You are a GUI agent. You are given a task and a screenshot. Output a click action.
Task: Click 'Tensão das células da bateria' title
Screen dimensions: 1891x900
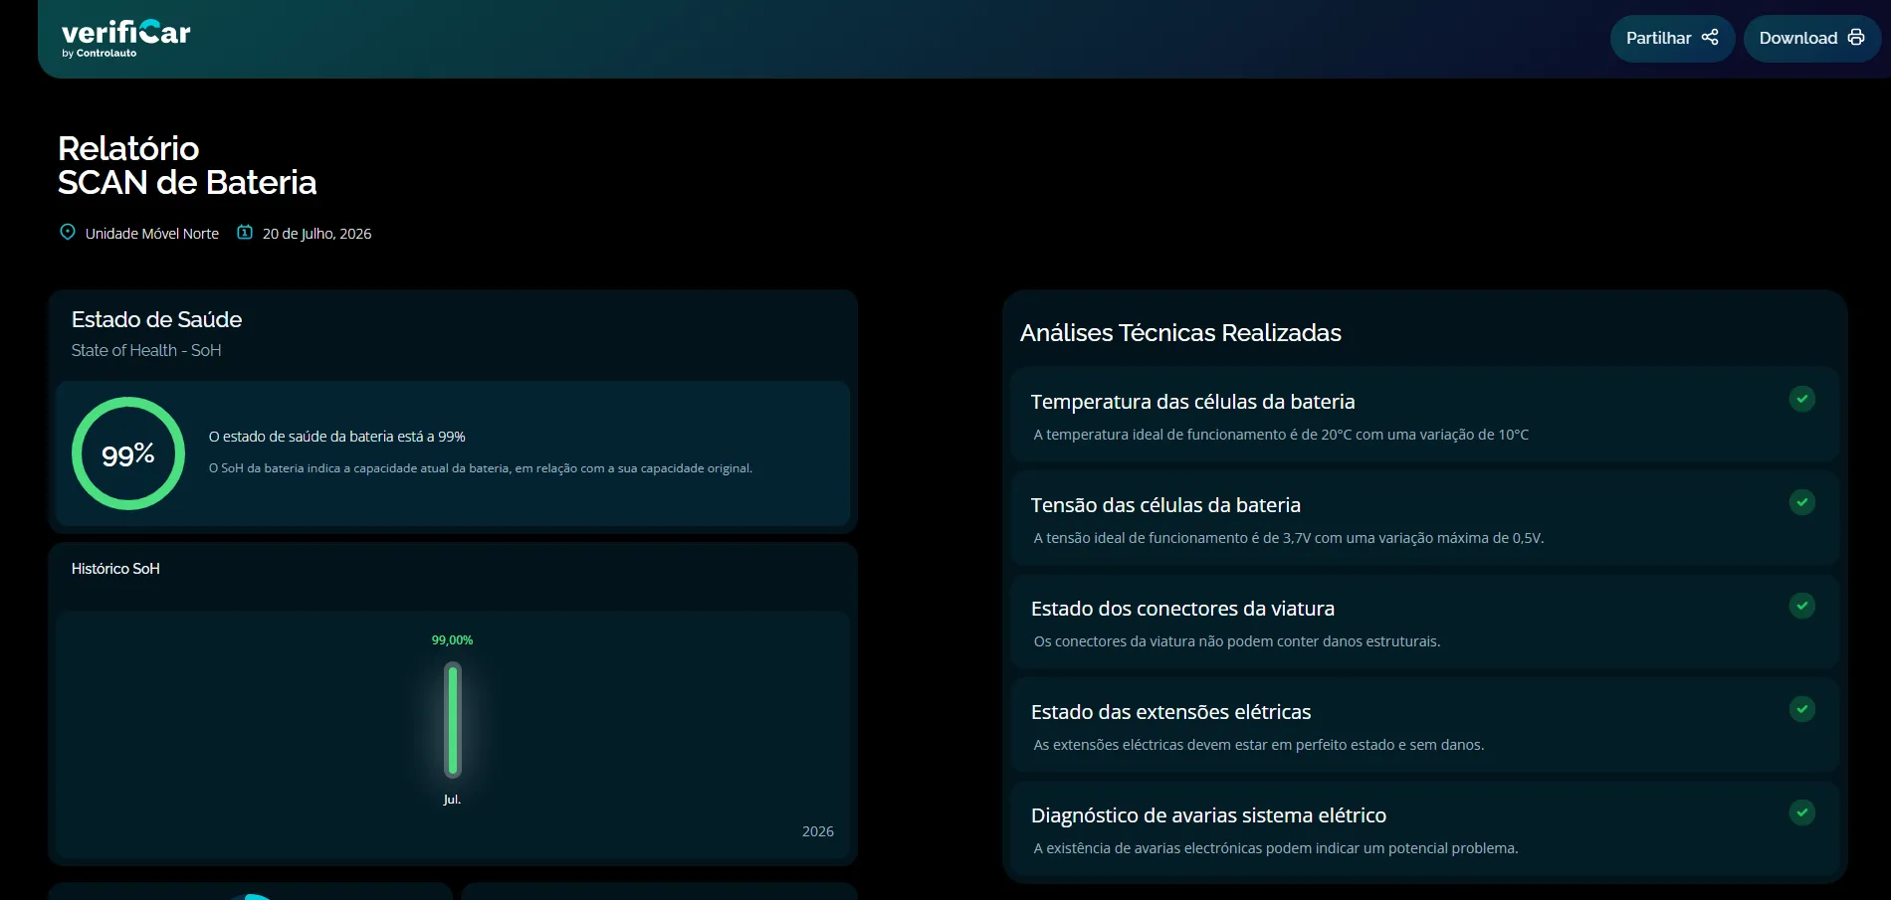(1165, 505)
